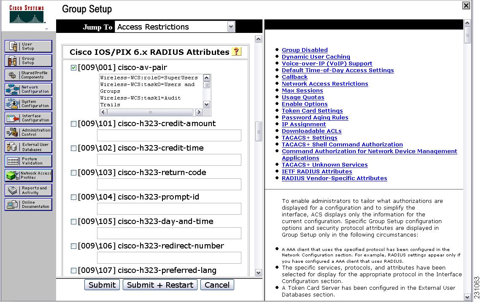
Task: Click the cisco-av-pair textarea scroll right arrow
Action: click(x=199, y=112)
